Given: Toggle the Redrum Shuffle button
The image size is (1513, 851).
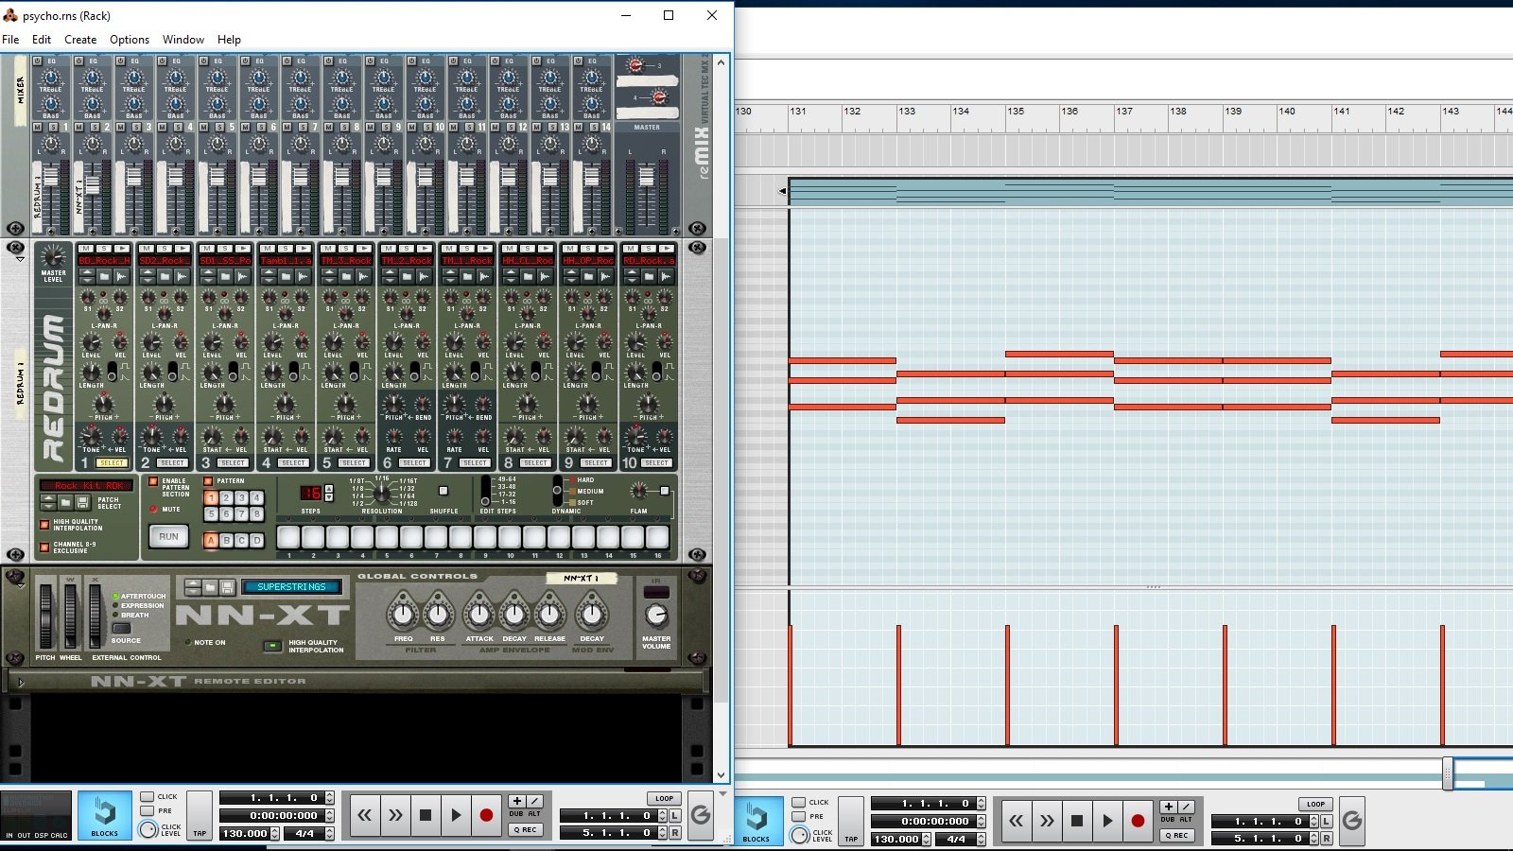Looking at the screenshot, I should pos(443,491).
